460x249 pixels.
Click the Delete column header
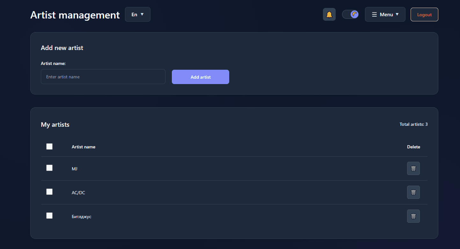click(x=413, y=147)
